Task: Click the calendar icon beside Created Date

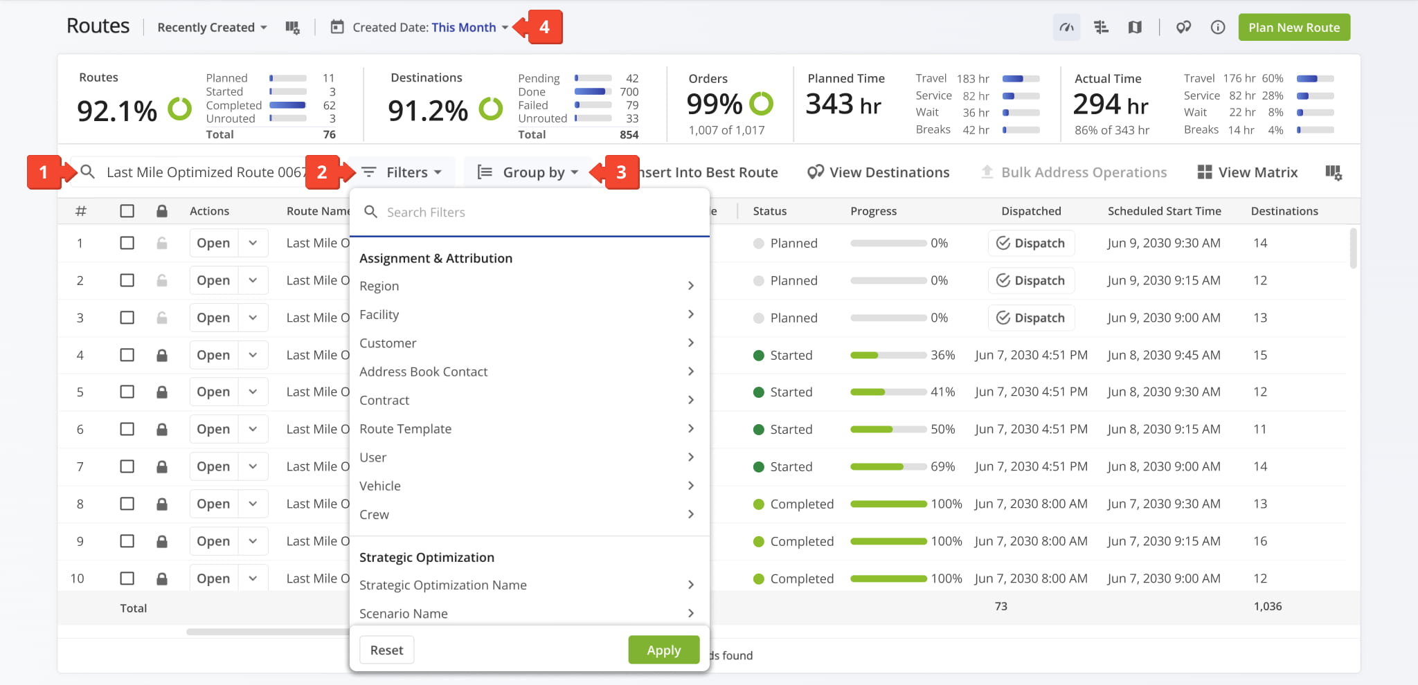Action: [337, 27]
